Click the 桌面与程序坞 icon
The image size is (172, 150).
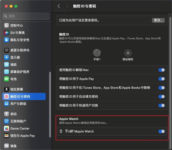click(x=7, y=50)
